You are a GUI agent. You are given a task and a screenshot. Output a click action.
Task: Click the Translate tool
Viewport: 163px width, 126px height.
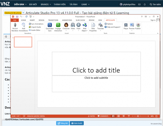pyautogui.click(x=100, y=27)
